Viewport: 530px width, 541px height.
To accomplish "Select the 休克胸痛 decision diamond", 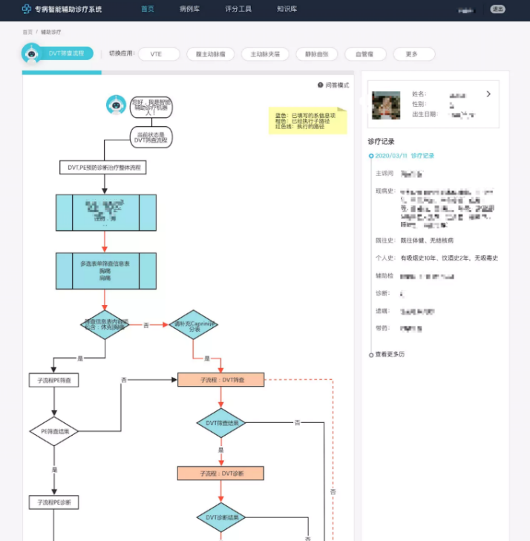I will click(x=105, y=324).
